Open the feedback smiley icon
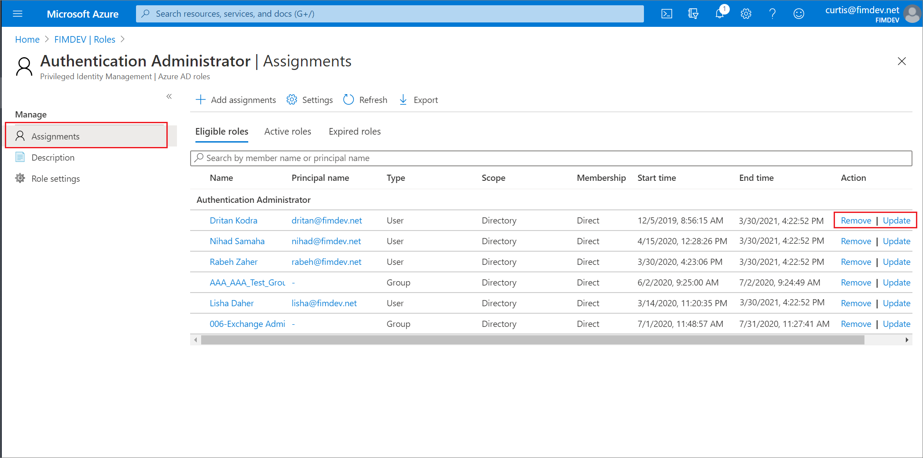Viewport: 923px width, 458px height. 799,14
